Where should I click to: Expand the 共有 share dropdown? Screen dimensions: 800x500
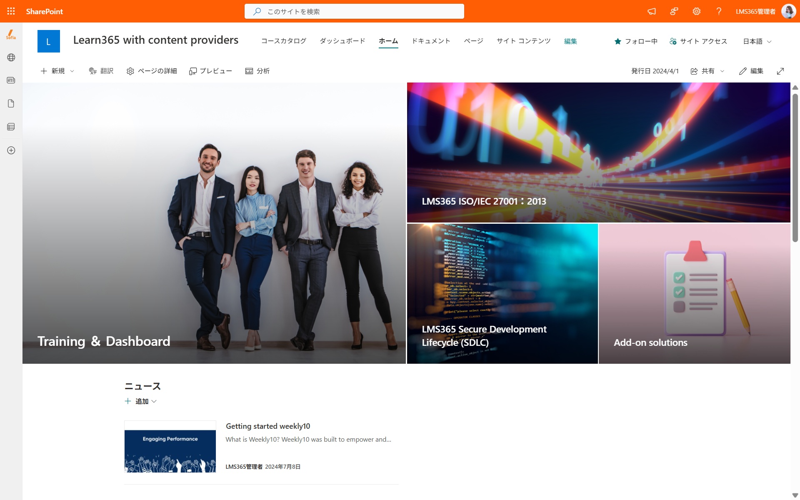[x=707, y=71]
